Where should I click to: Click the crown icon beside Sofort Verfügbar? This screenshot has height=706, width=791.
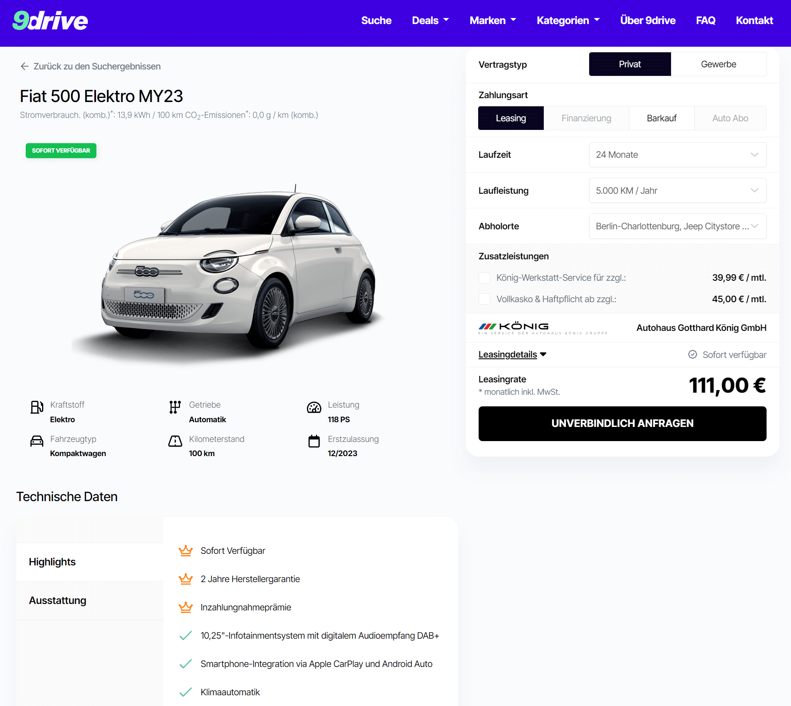point(186,551)
